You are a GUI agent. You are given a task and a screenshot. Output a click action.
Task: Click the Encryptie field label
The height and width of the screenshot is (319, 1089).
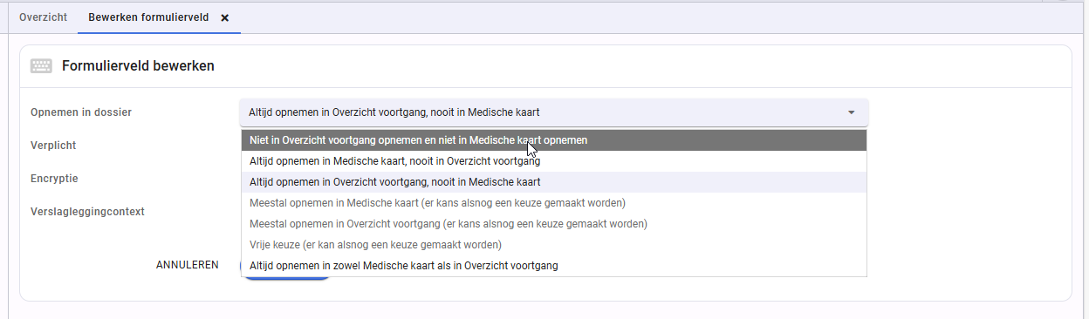54,179
